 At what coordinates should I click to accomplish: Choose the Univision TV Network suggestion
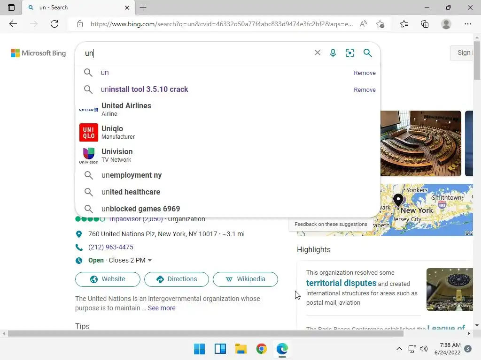[228, 155]
